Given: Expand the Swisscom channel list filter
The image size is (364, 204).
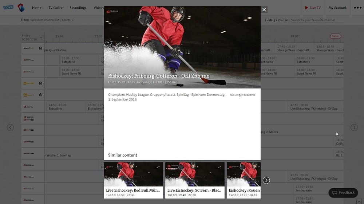Looking at the screenshot, I should point(52,20).
